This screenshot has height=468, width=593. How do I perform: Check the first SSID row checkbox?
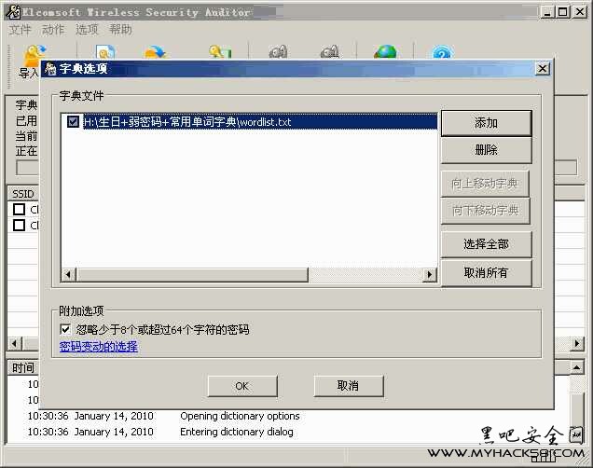(19, 210)
